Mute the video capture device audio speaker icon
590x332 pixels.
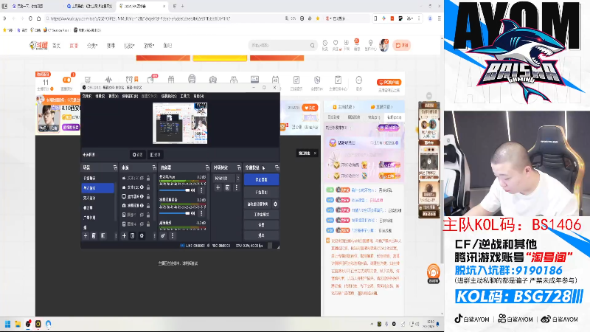coord(193,213)
